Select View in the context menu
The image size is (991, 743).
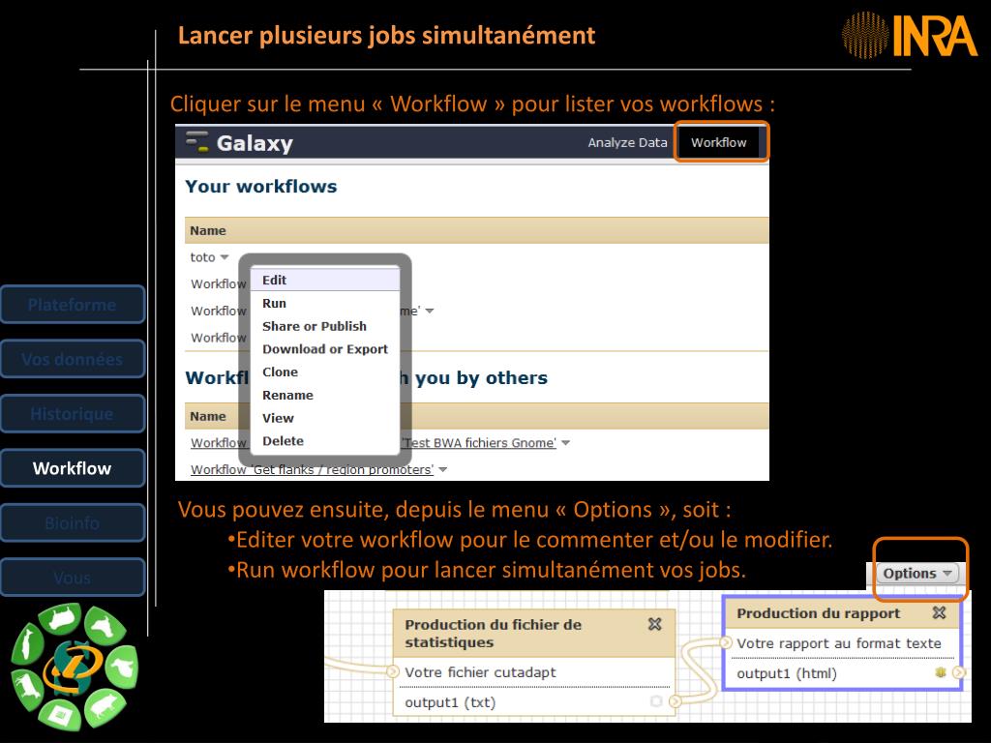tap(325, 418)
